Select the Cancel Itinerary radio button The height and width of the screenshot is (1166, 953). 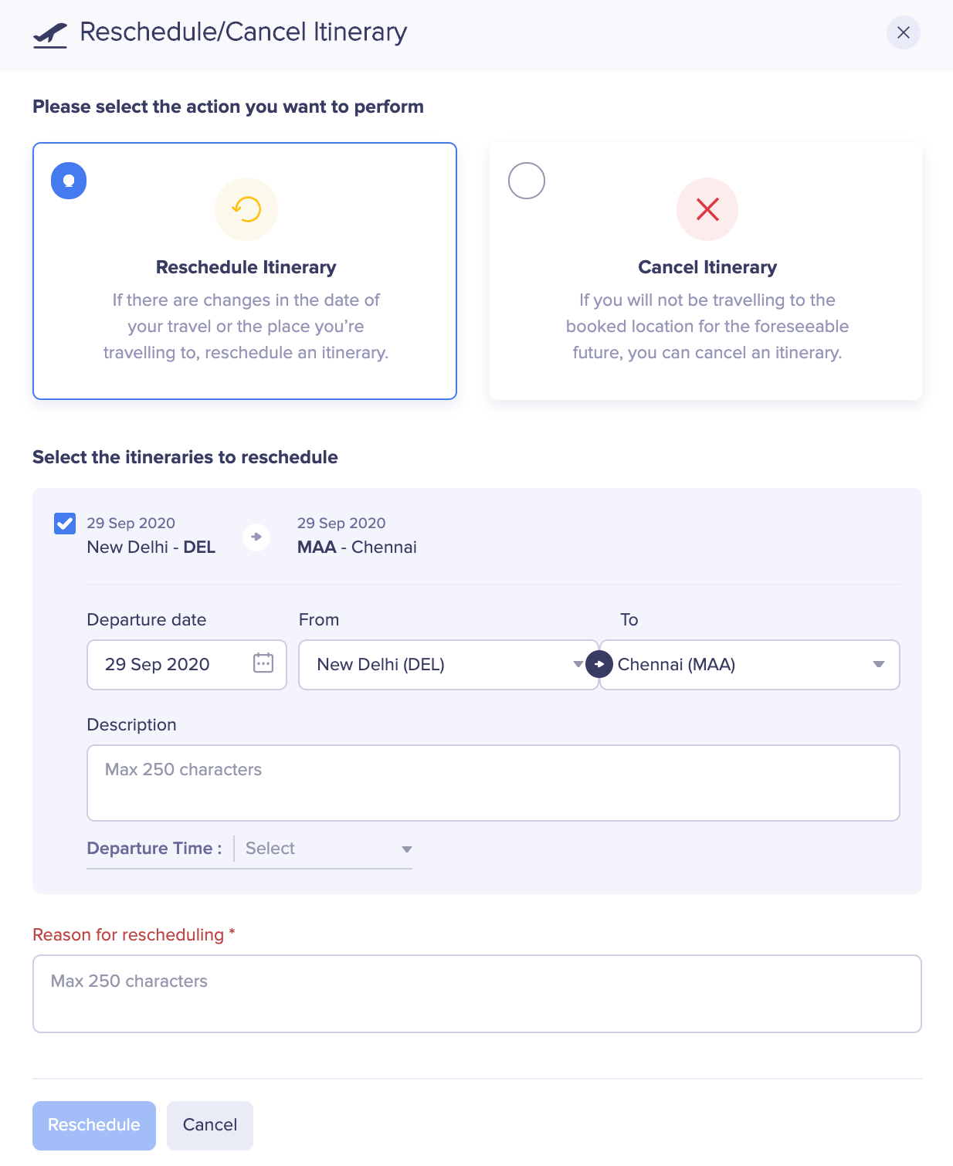(x=527, y=181)
